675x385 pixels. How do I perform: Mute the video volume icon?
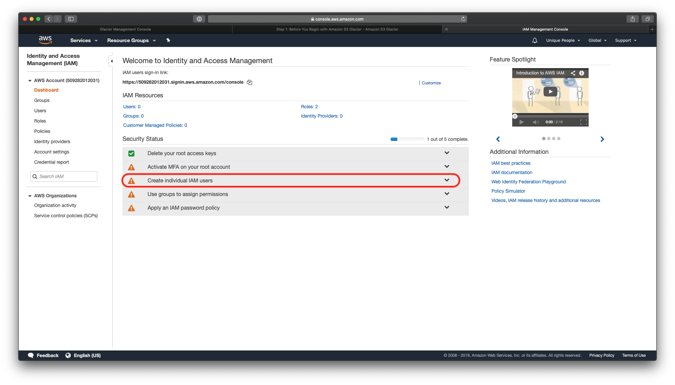[x=536, y=122]
